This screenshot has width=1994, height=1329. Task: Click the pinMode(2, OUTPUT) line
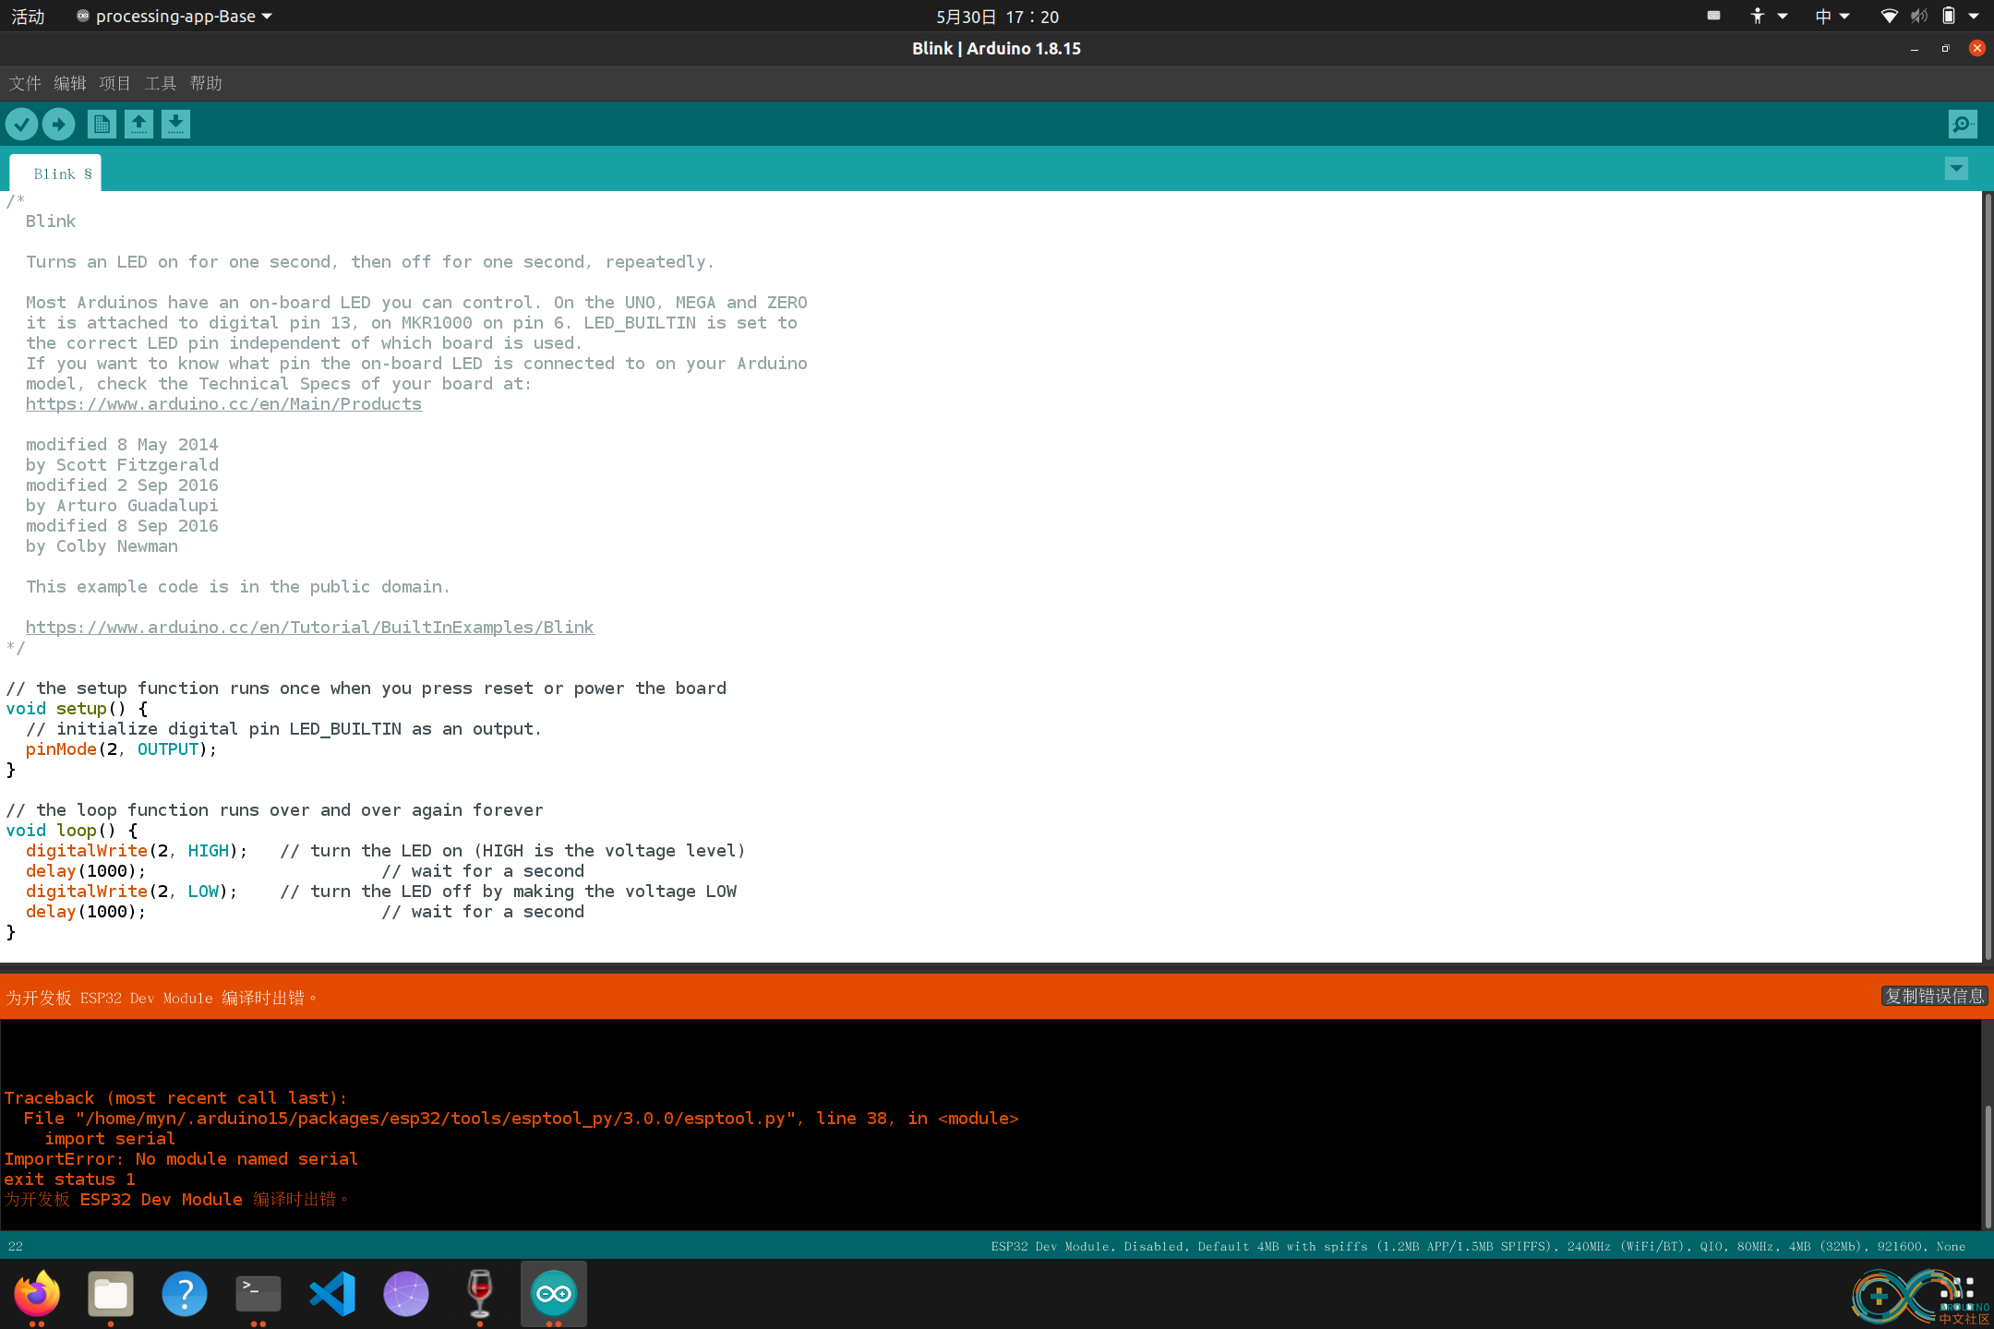point(121,749)
